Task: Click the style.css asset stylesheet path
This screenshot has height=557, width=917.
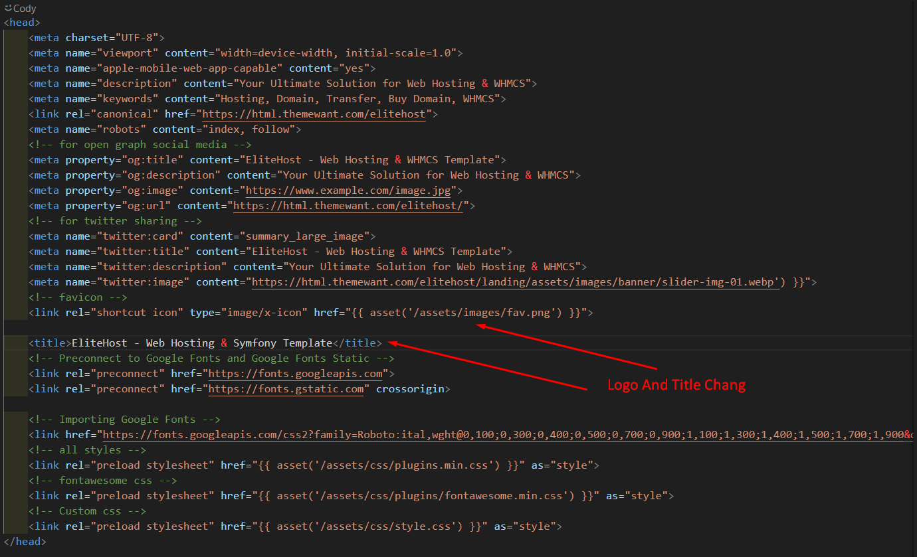Action: point(367,526)
